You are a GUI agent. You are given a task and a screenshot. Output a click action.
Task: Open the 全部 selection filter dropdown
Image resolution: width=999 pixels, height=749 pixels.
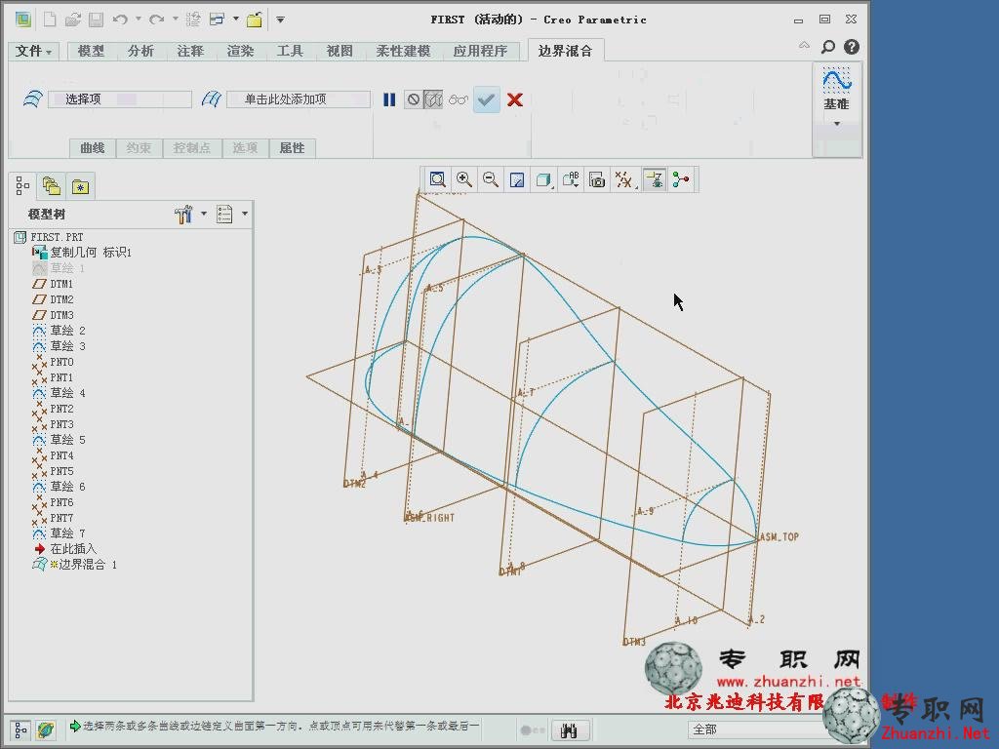click(758, 729)
